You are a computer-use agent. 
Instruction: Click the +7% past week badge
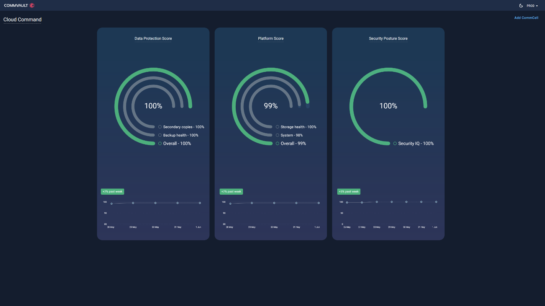coord(112,192)
